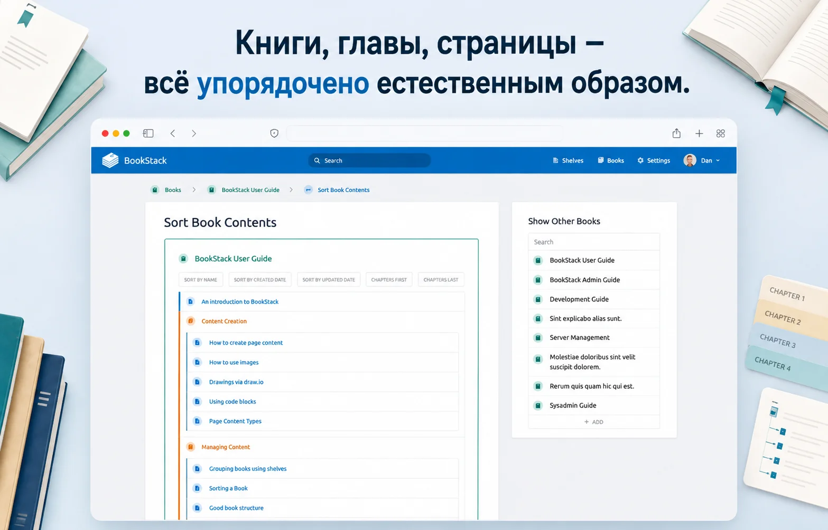This screenshot has width=828, height=530.
Task: Go back with browser back arrow
Action: coord(173,134)
